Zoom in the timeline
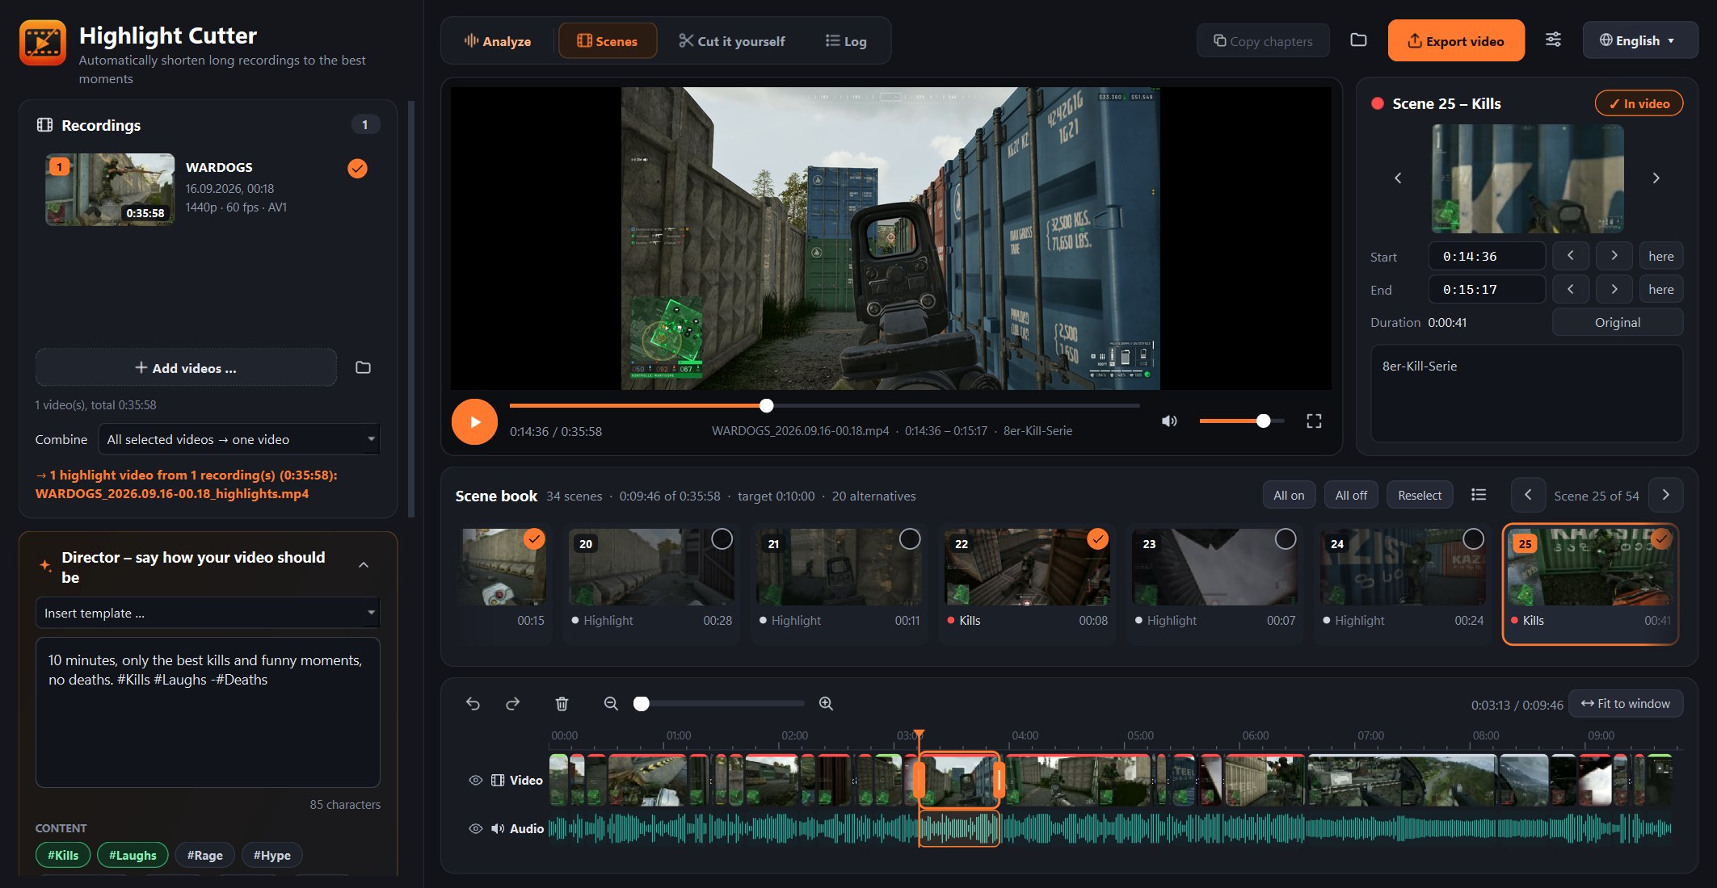 pos(826,704)
